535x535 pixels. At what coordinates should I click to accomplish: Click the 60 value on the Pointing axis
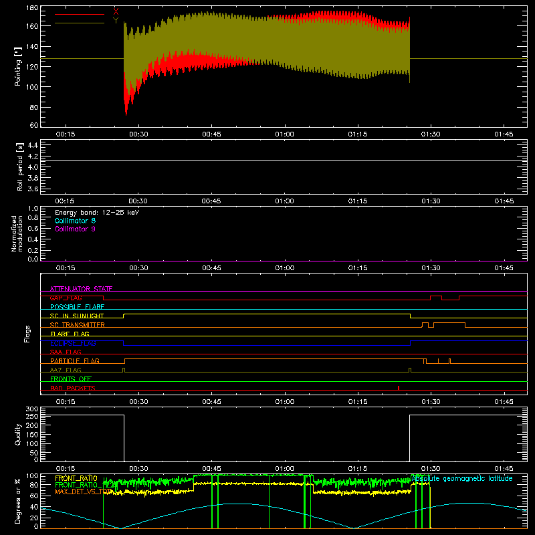(34, 125)
